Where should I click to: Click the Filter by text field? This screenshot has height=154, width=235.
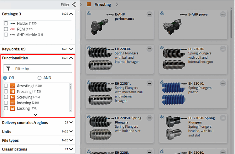pyautogui.click(x=38, y=69)
